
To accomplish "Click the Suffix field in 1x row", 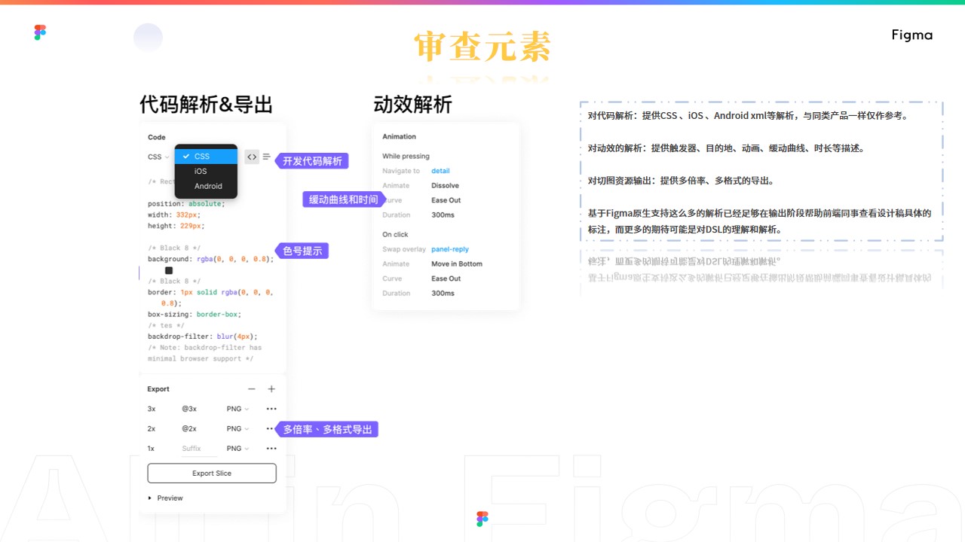I will 198,449.
